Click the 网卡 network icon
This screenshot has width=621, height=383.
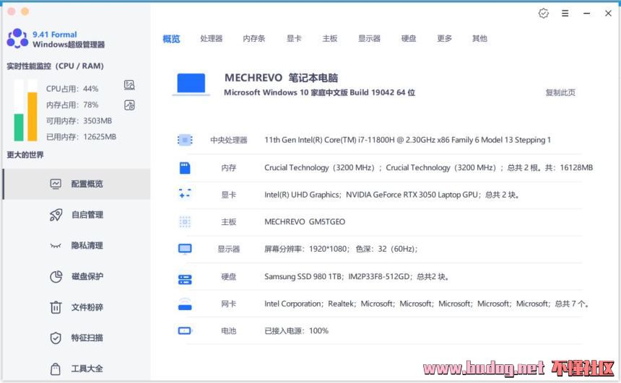[185, 304]
